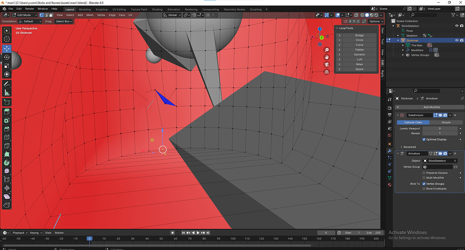Enable Multi Modifier checkbox
465x250 pixels.
pos(424,178)
